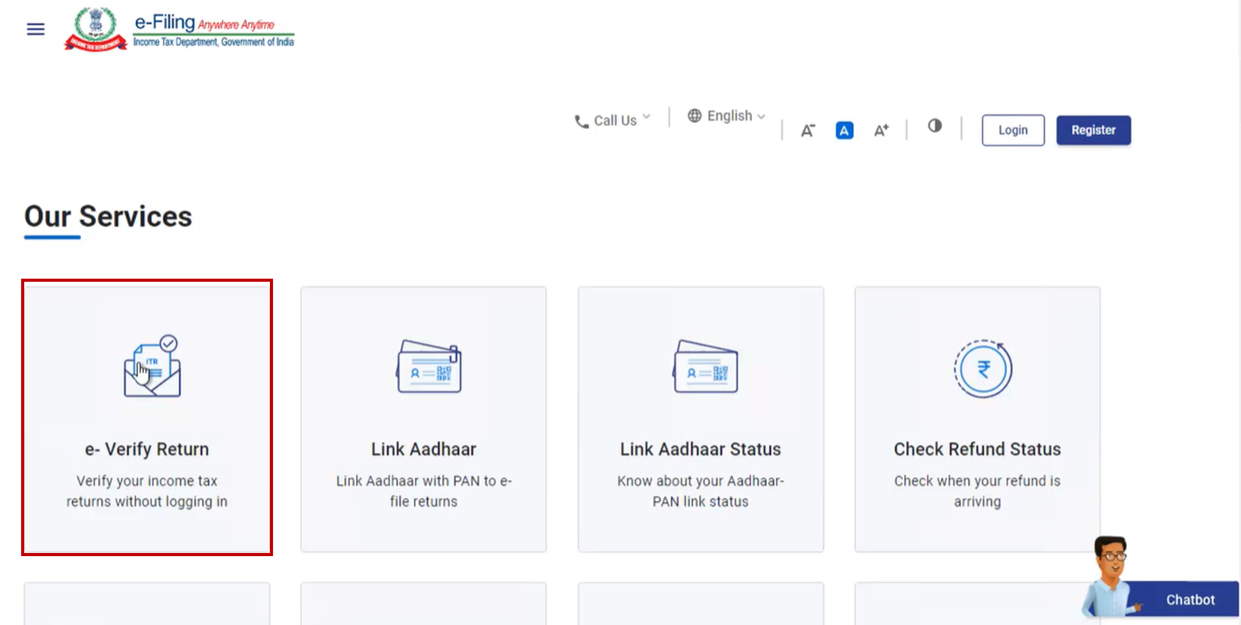
Task: Click the Register button
Action: [1093, 130]
